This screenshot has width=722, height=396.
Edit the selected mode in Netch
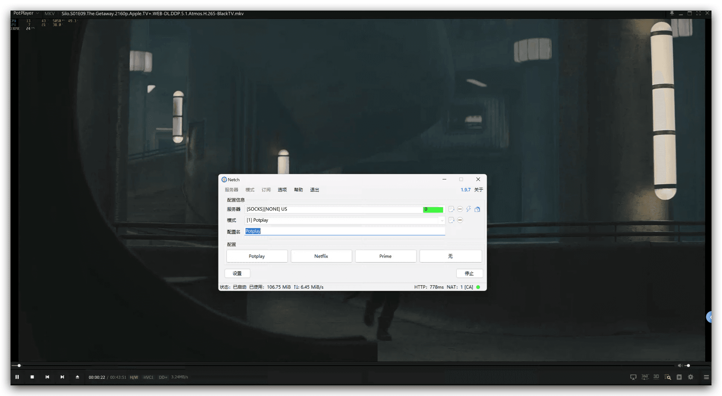point(451,220)
